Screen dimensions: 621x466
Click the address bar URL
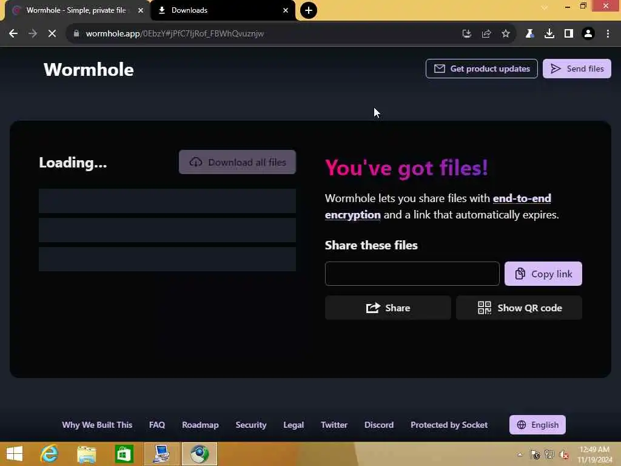(175, 34)
